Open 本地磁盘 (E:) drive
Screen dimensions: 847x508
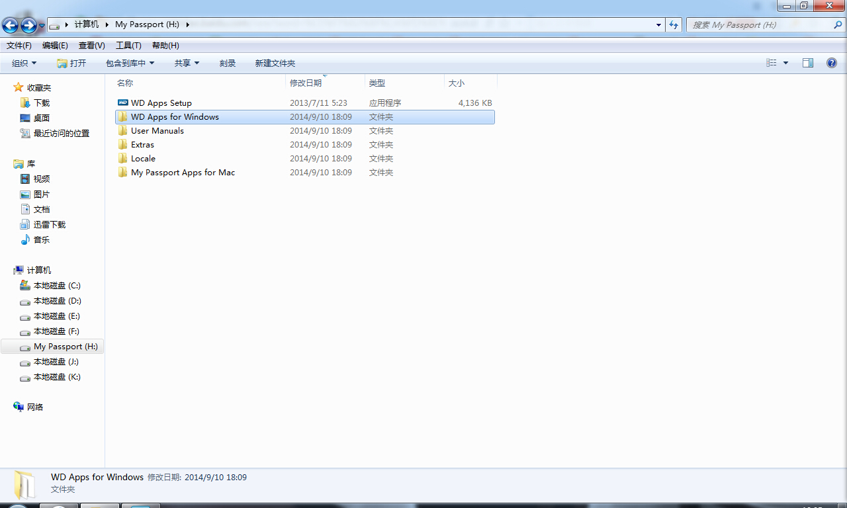point(57,316)
